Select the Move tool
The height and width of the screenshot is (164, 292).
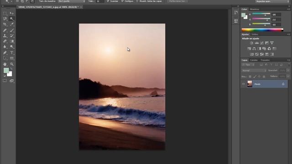click(x=12, y=13)
